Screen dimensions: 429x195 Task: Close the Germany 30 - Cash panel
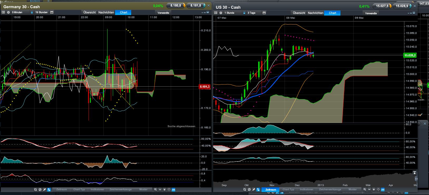pyautogui.click(x=209, y=6)
